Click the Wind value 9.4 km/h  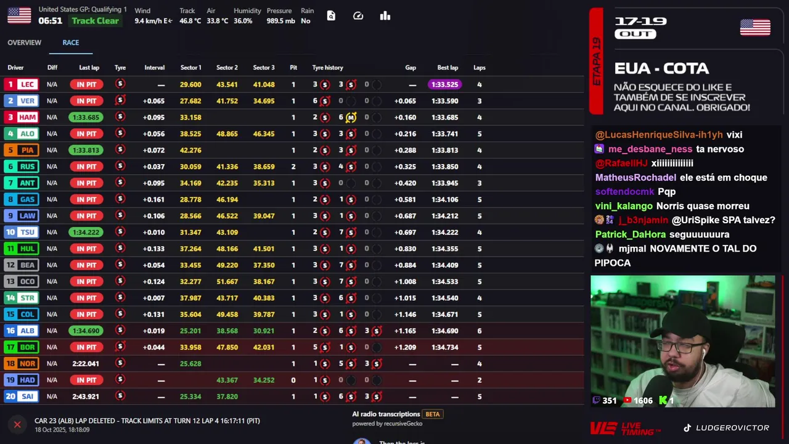point(153,21)
